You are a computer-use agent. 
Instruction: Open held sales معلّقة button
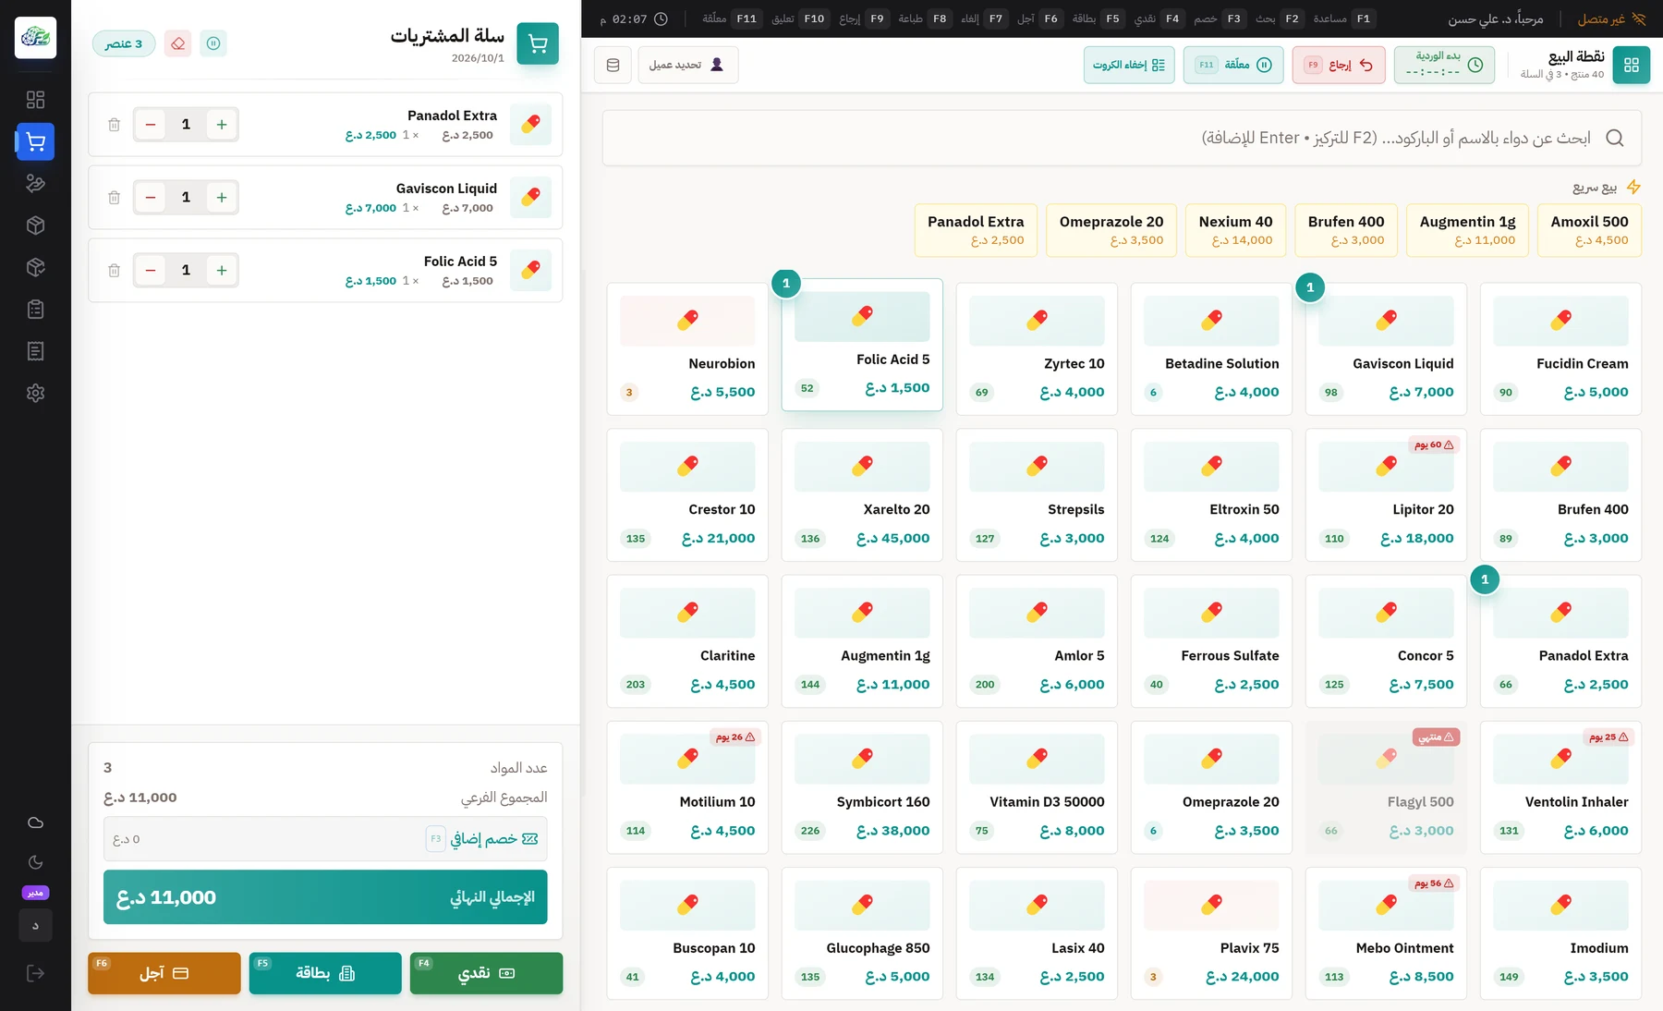click(x=1233, y=65)
